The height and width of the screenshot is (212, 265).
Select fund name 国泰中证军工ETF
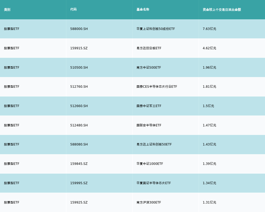[x=149, y=106]
